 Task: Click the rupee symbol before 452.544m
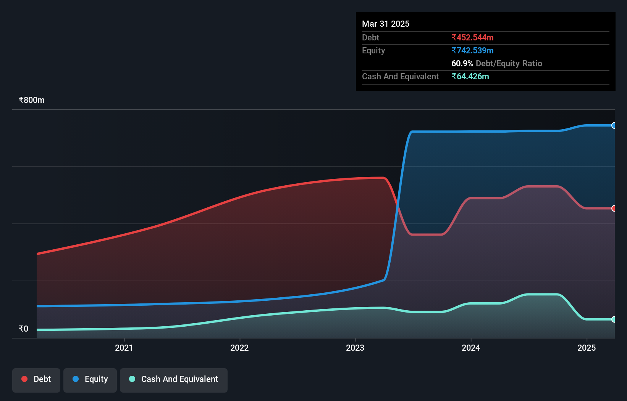(x=454, y=37)
